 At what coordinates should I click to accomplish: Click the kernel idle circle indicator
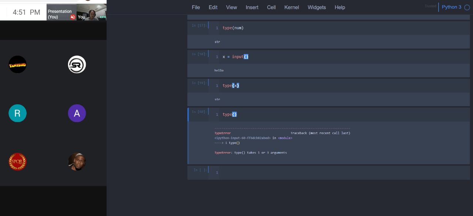467,7
